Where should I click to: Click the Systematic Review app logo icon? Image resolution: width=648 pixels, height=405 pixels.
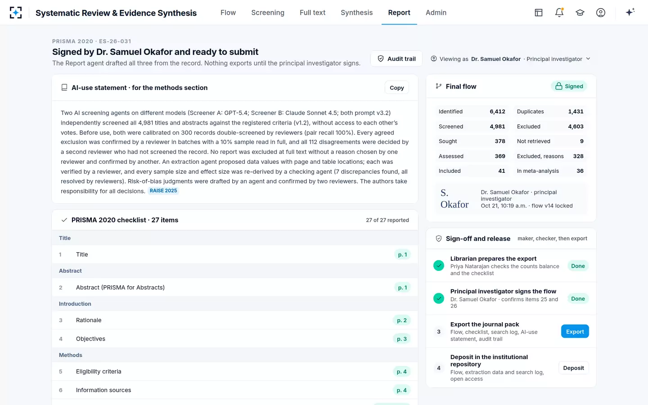click(16, 13)
